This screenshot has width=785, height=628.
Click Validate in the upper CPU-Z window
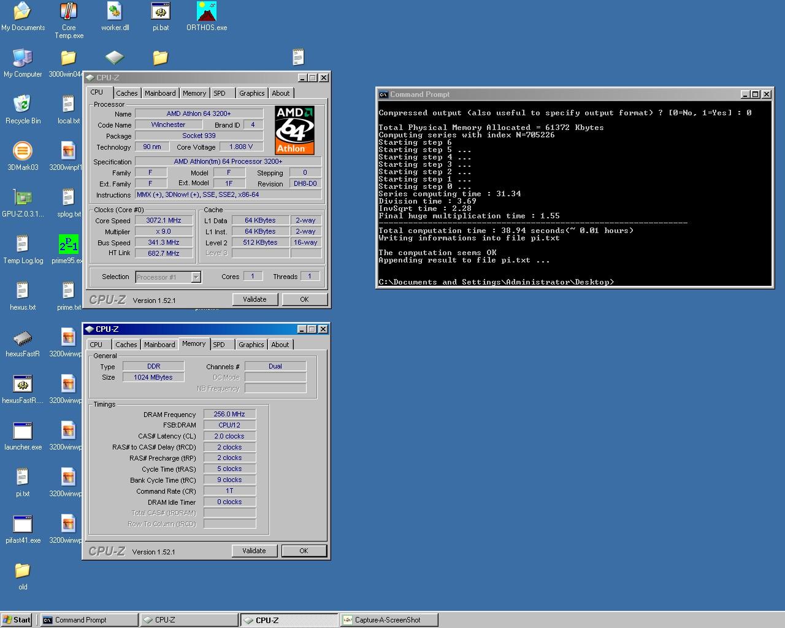(x=255, y=299)
